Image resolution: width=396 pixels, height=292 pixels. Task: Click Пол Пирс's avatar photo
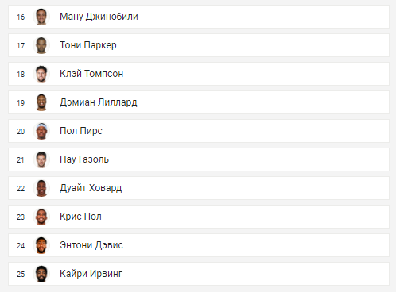click(x=41, y=131)
